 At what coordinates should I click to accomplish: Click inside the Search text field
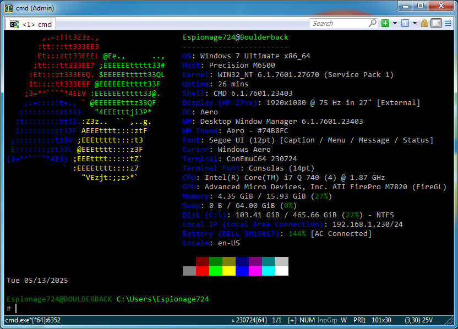click(339, 23)
